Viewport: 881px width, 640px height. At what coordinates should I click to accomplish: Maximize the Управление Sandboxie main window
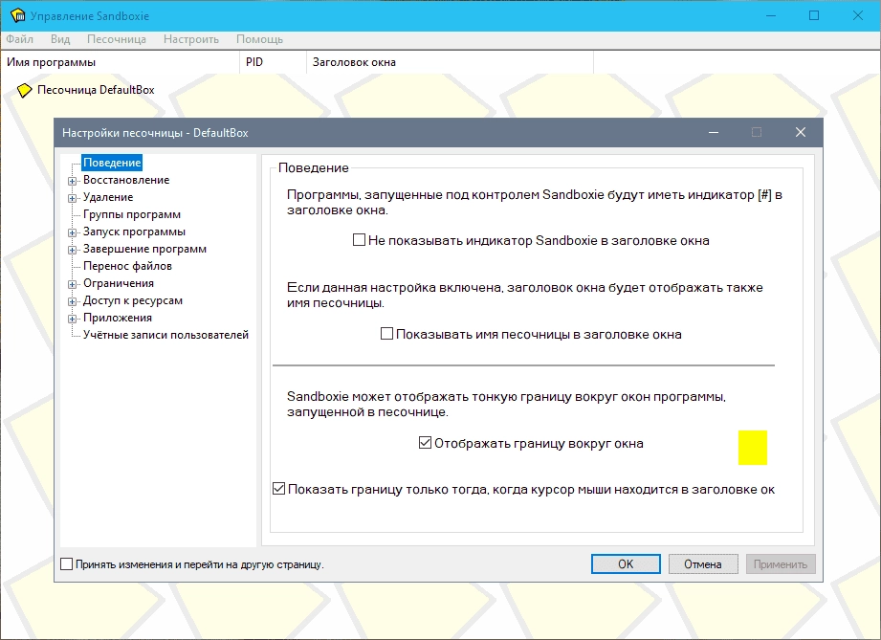coord(814,15)
